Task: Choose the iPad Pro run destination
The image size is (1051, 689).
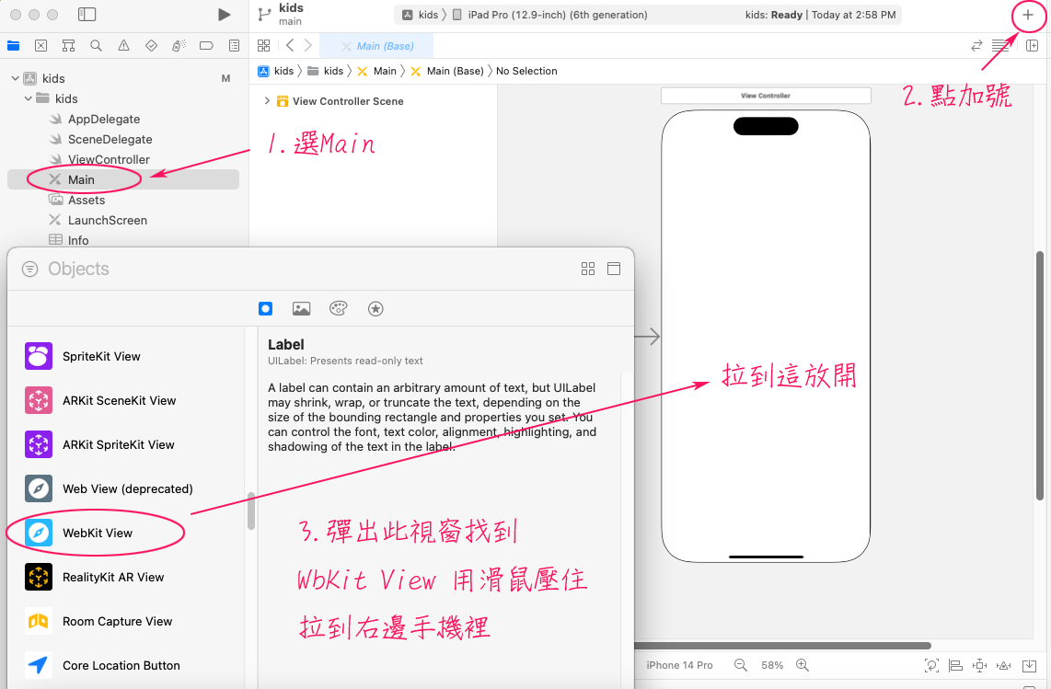Action: tap(549, 15)
